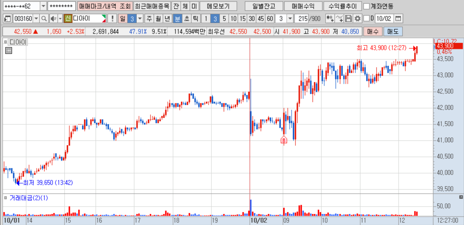The height and width of the screenshot is (225, 464).
Task: Expand the account number dropdown
Action: click(43, 6)
